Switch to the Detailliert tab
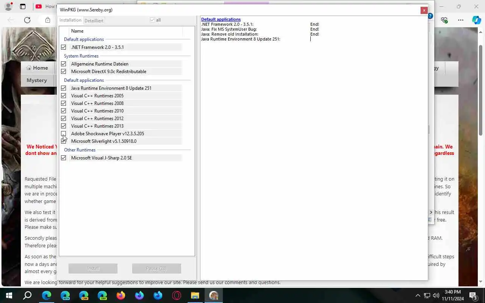485x303 pixels. coord(94,20)
